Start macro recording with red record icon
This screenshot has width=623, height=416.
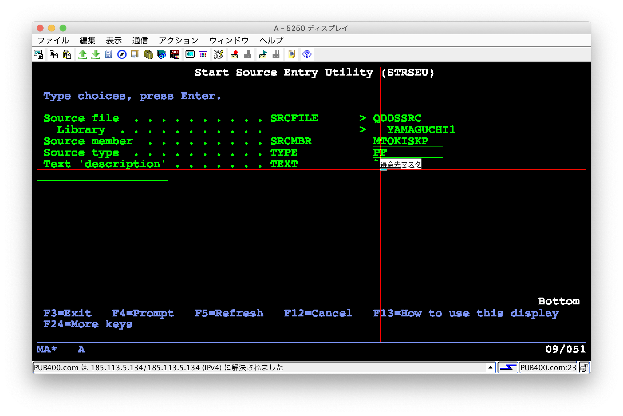coord(235,54)
